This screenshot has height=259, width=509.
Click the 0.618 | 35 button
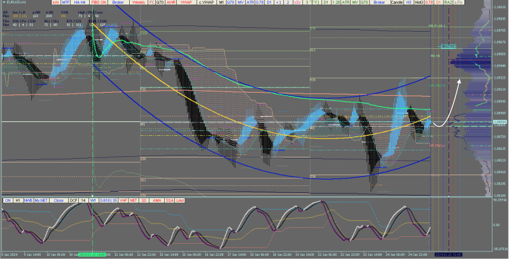point(108,201)
